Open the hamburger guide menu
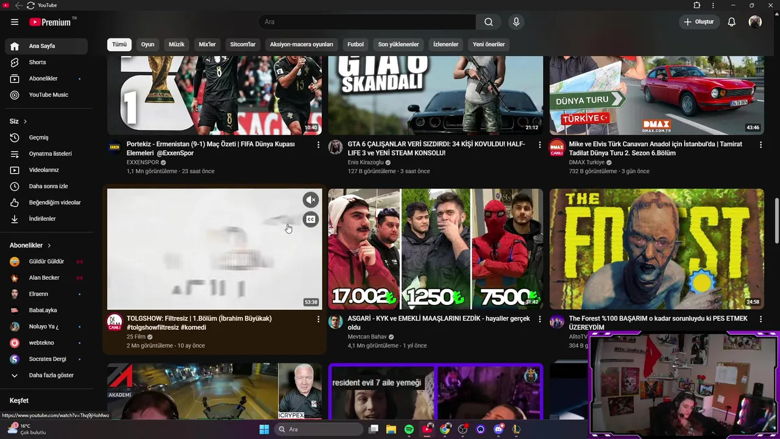The width and height of the screenshot is (780, 439). [x=15, y=22]
